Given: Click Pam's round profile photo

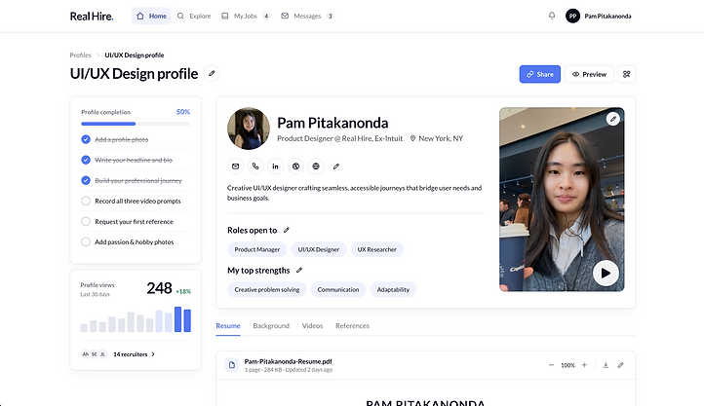Looking at the screenshot, I should 249,129.
